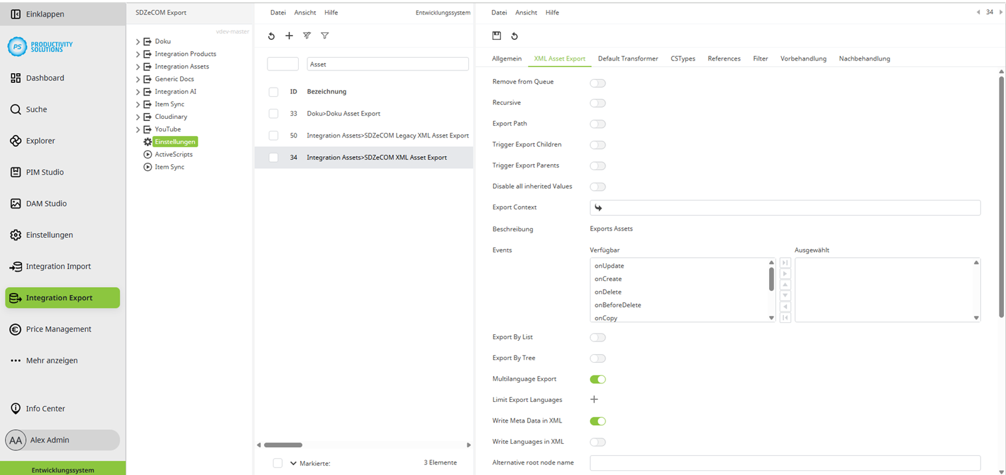The height and width of the screenshot is (475, 1006).
Task: Turn on Export By Tree
Action: click(597, 358)
